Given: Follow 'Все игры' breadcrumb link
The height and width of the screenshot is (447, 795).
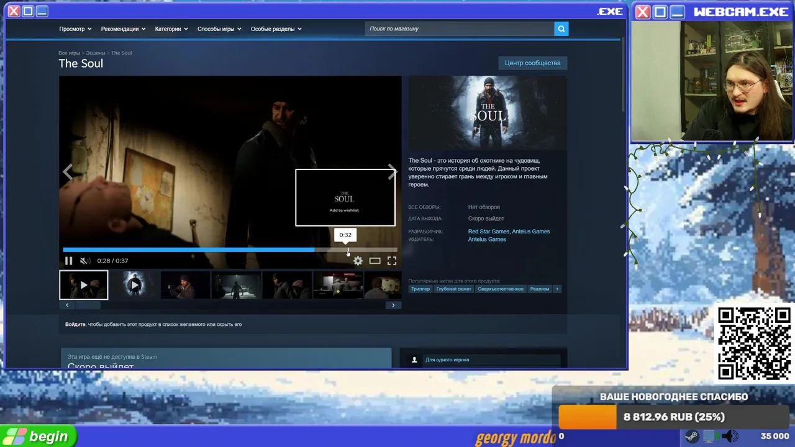Looking at the screenshot, I should pyautogui.click(x=69, y=53).
